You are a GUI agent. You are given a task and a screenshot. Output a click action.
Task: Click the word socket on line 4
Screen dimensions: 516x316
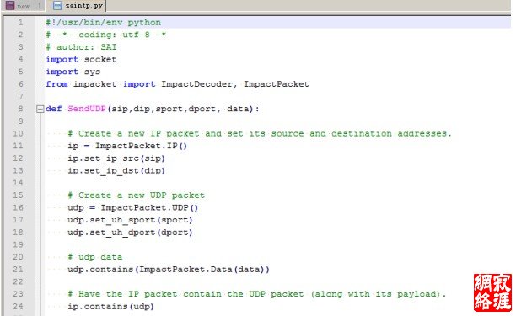[100, 60]
